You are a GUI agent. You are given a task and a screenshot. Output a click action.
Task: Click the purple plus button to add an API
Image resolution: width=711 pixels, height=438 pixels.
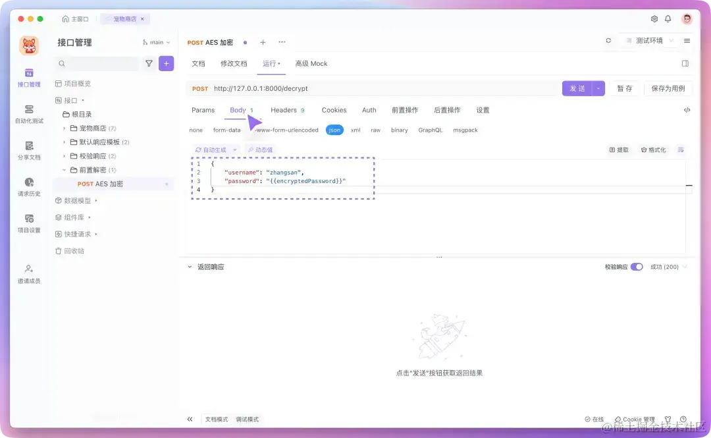tap(167, 63)
